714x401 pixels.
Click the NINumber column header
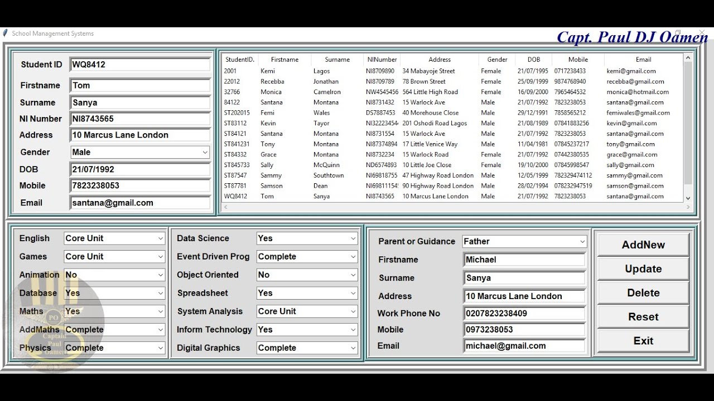[382, 60]
